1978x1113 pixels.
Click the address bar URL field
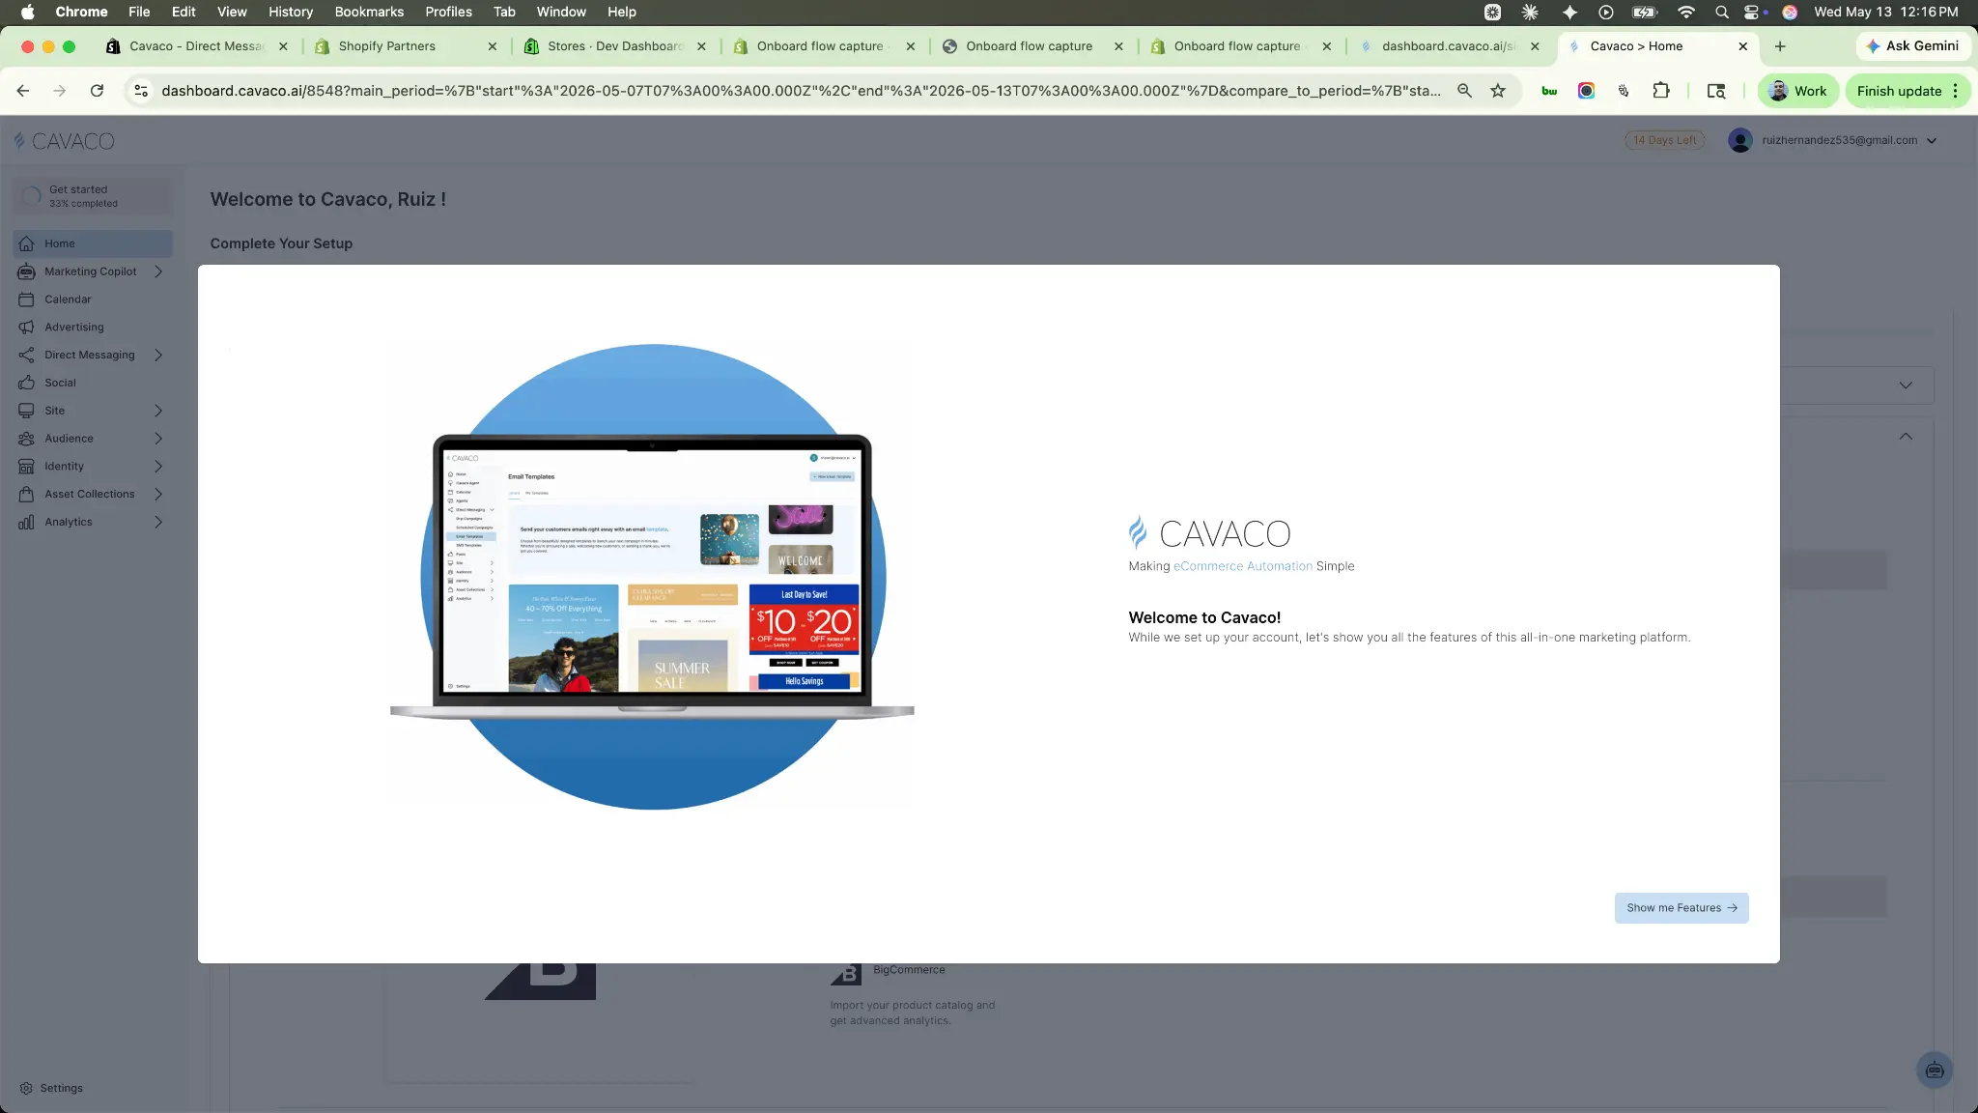pyautogui.click(x=801, y=91)
